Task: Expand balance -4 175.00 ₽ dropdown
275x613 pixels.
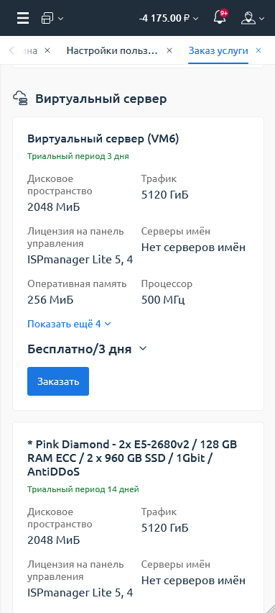Action: (x=169, y=18)
